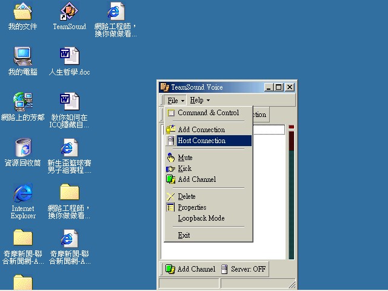
Task: Select the 資源回收筒 recycle bin icon
Action: coord(23,147)
